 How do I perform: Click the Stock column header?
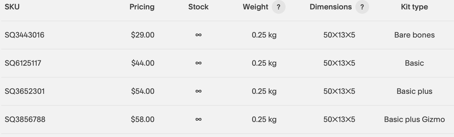point(198,7)
